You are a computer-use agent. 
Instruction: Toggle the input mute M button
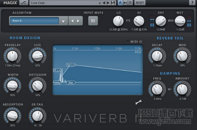[93, 21]
